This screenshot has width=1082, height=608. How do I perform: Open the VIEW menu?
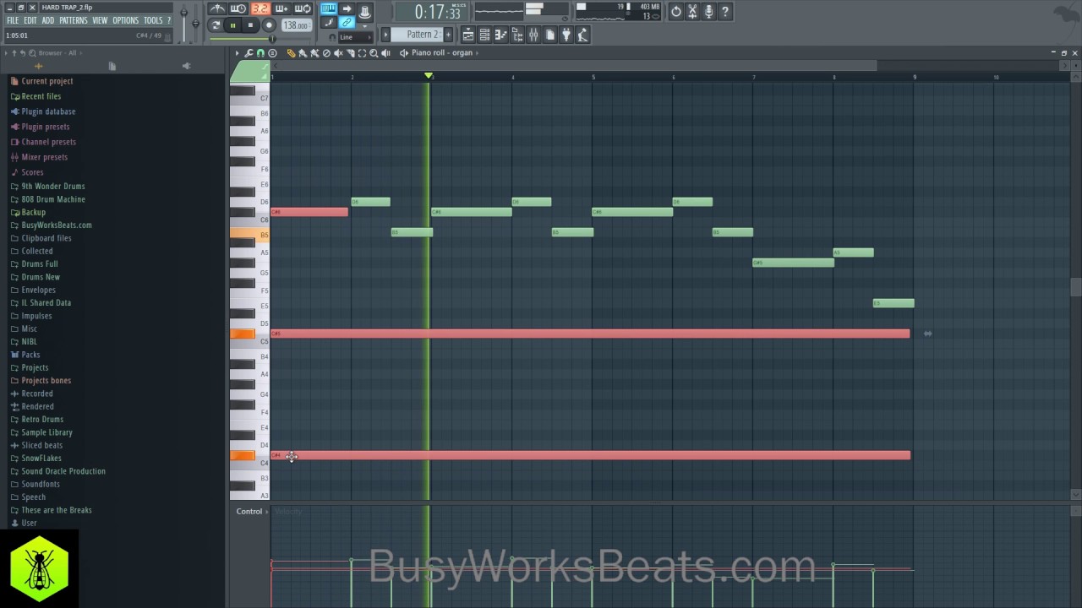pyautogui.click(x=100, y=20)
